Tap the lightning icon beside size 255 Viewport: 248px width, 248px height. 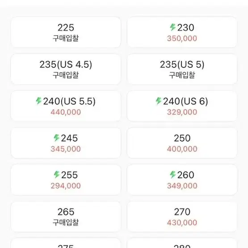coord(57,175)
